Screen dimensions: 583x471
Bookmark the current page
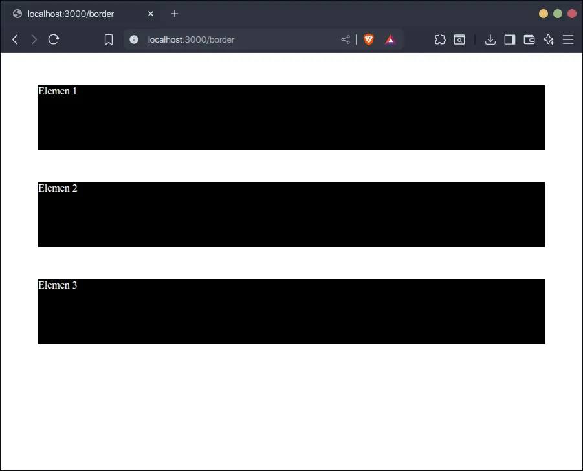[109, 39]
